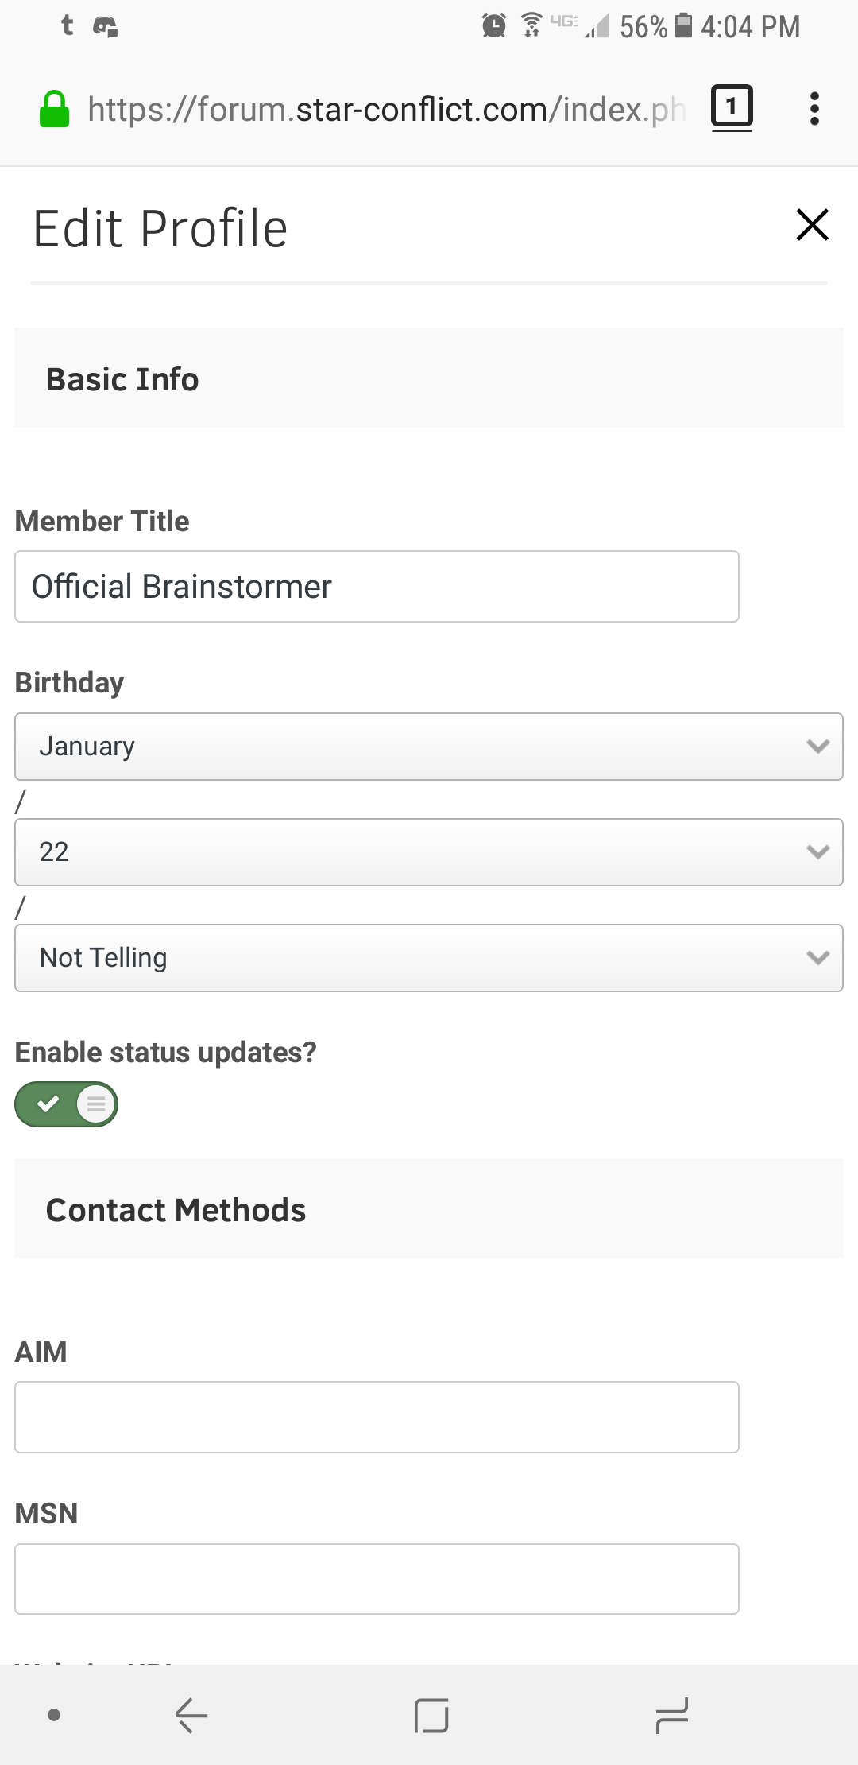Click the HTTPS padlock icon
Viewport: 858px width, 1765px height.
[x=53, y=108]
